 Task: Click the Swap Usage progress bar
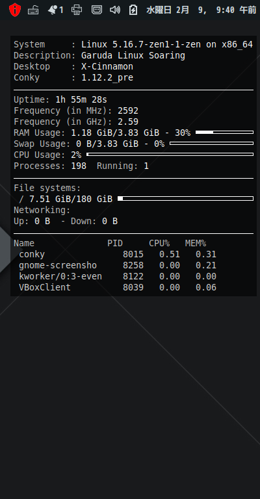(x=212, y=143)
